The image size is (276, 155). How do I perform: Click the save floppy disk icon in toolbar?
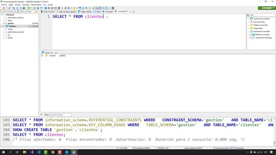(80, 8)
